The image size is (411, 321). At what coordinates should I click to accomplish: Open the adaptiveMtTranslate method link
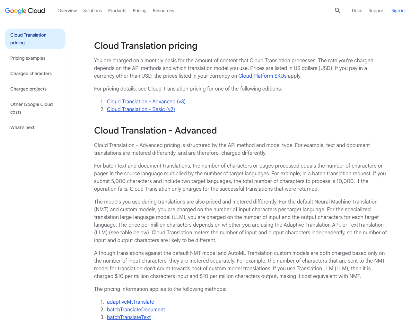(130, 302)
